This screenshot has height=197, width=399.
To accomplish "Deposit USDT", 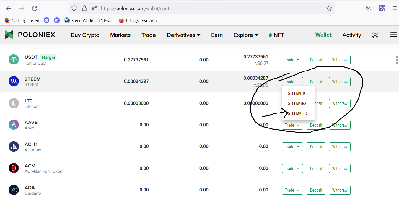I will (x=316, y=60).
